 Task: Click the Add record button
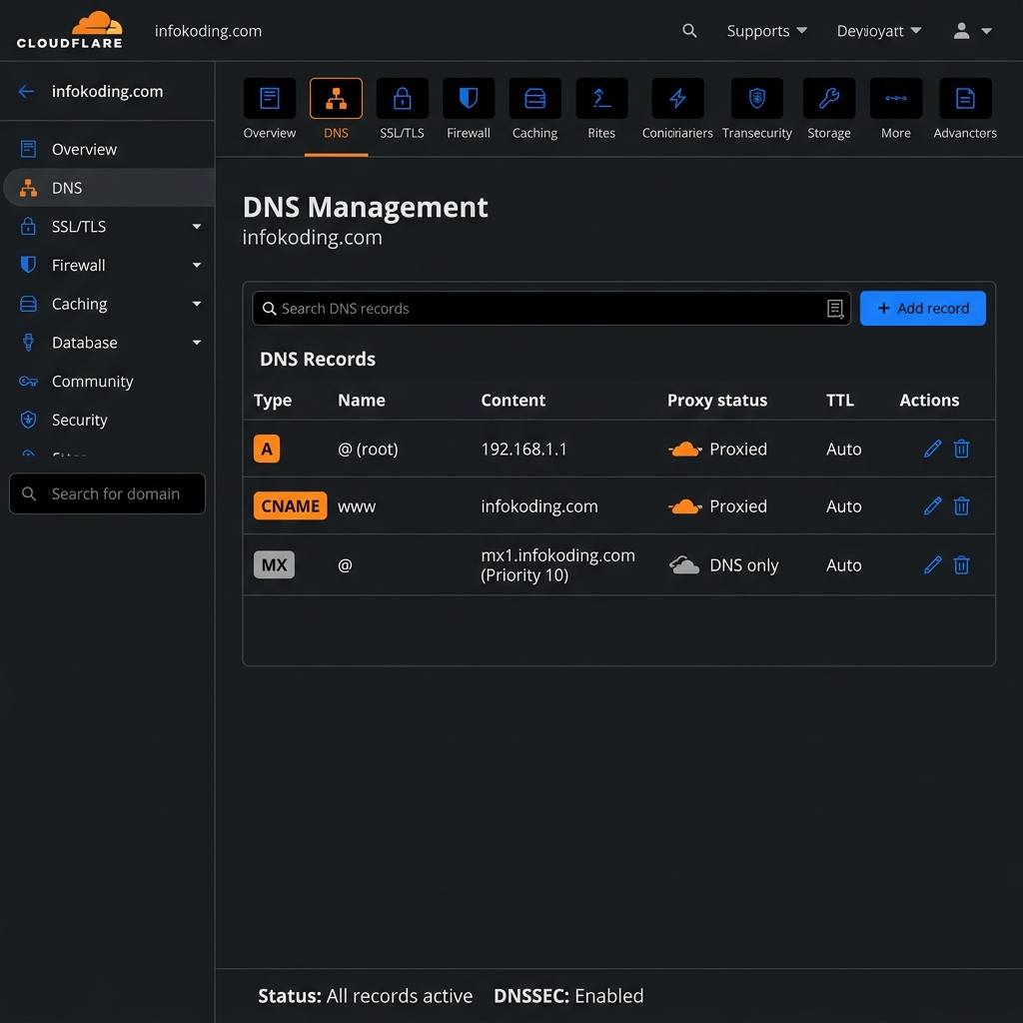tap(922, 308)
